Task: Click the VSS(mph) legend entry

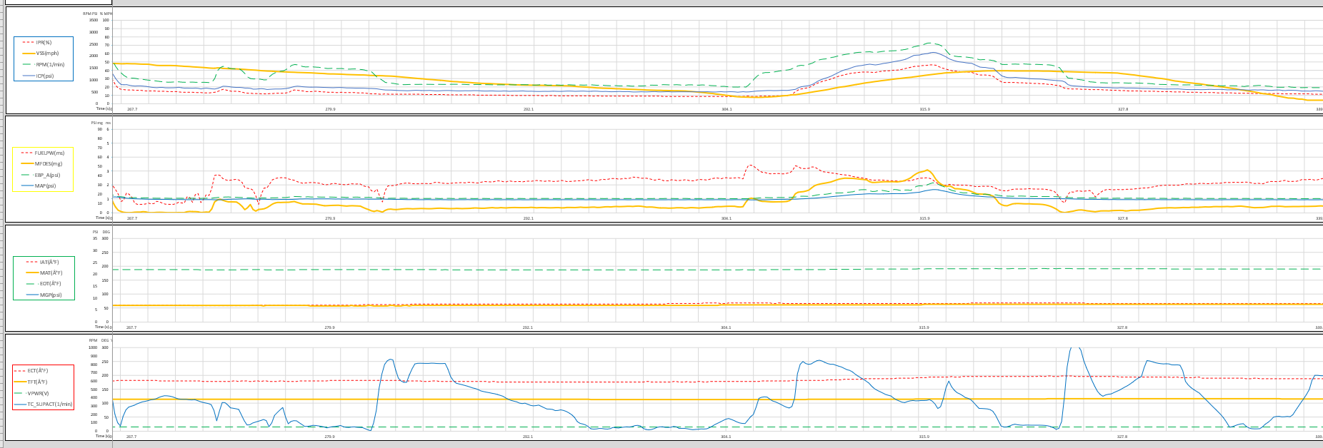Action: click(x=47, y=53)
